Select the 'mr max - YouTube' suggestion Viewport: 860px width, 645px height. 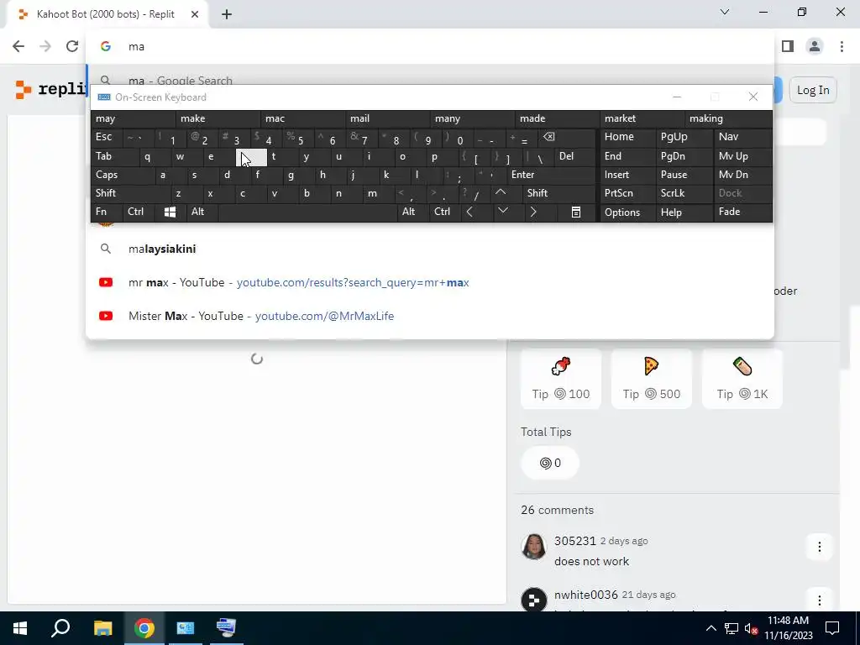[x=429, y=282]
